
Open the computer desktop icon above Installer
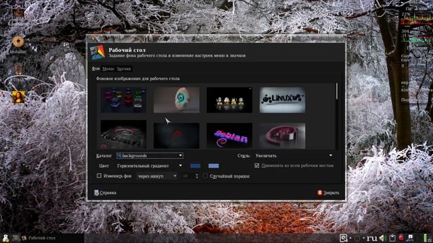(x=18, y=13)
